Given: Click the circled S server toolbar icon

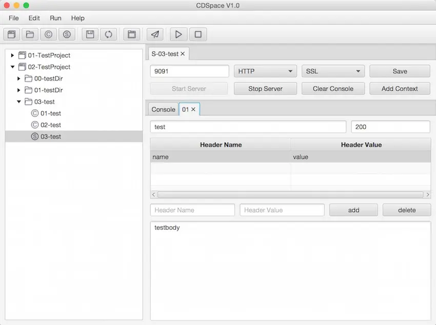Looking at the screenshot, I should (67, 34).
